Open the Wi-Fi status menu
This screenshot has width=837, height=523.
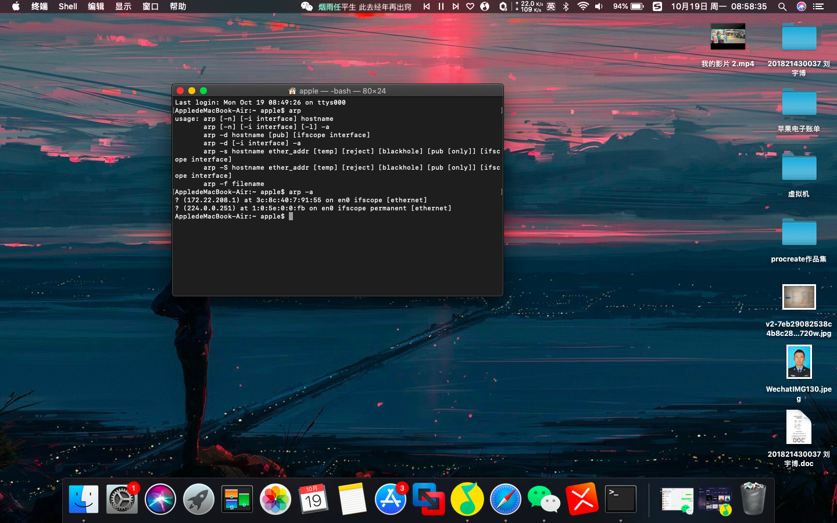click(x=582, y=6)
